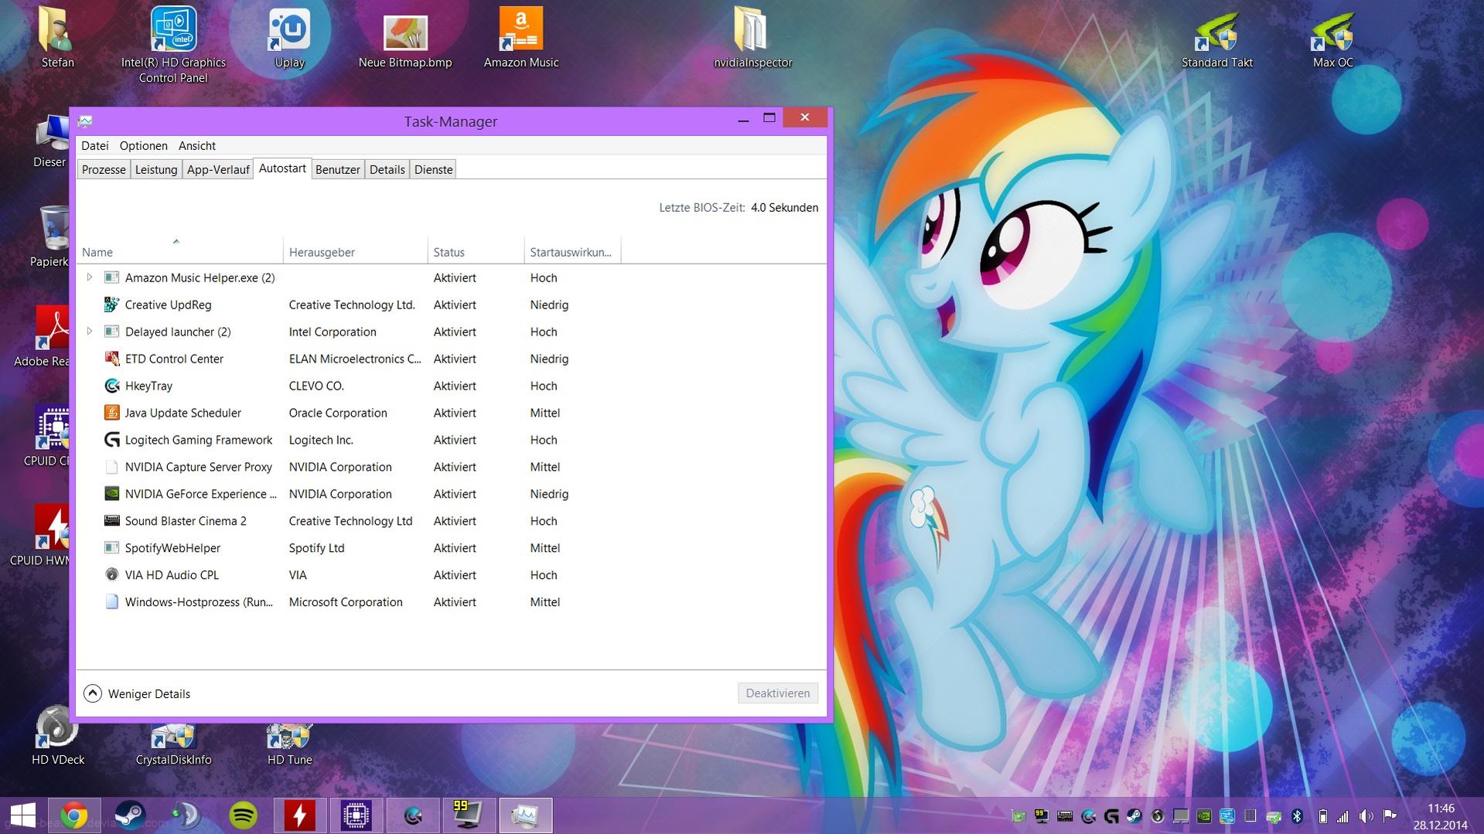Open the HD VDeck desktop icon
The height and width of the screenshot is (834, 1484).
[58, 736]
